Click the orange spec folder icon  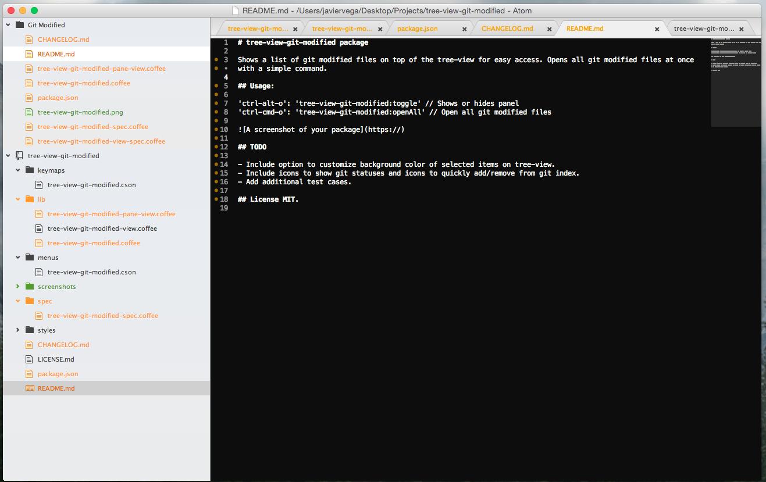(29, 301)
